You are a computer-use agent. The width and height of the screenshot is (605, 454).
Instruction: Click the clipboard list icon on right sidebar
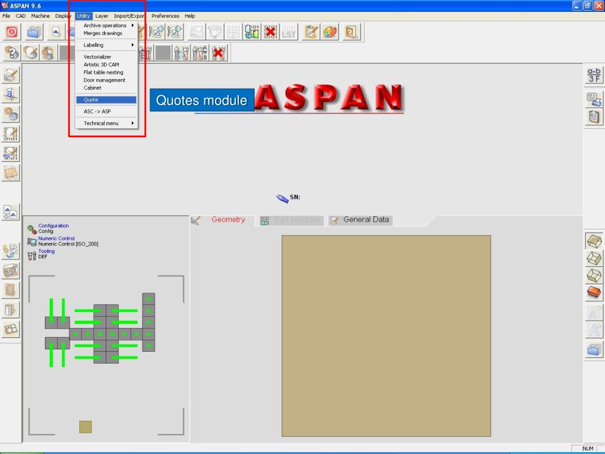point(594,117)
